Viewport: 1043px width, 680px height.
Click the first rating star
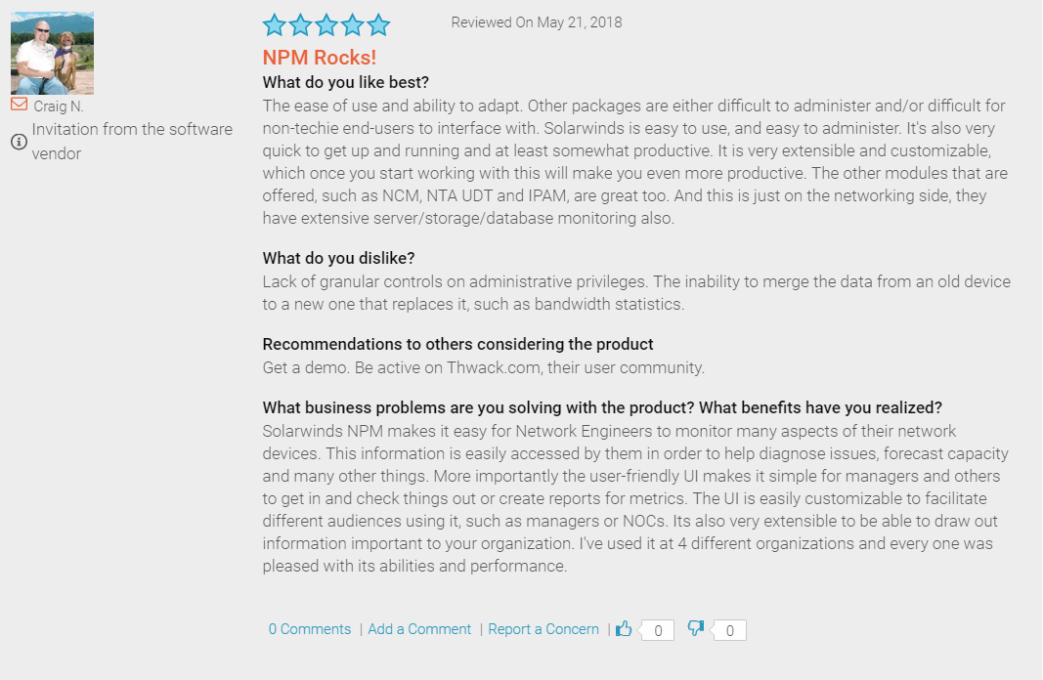click(274, 24)
